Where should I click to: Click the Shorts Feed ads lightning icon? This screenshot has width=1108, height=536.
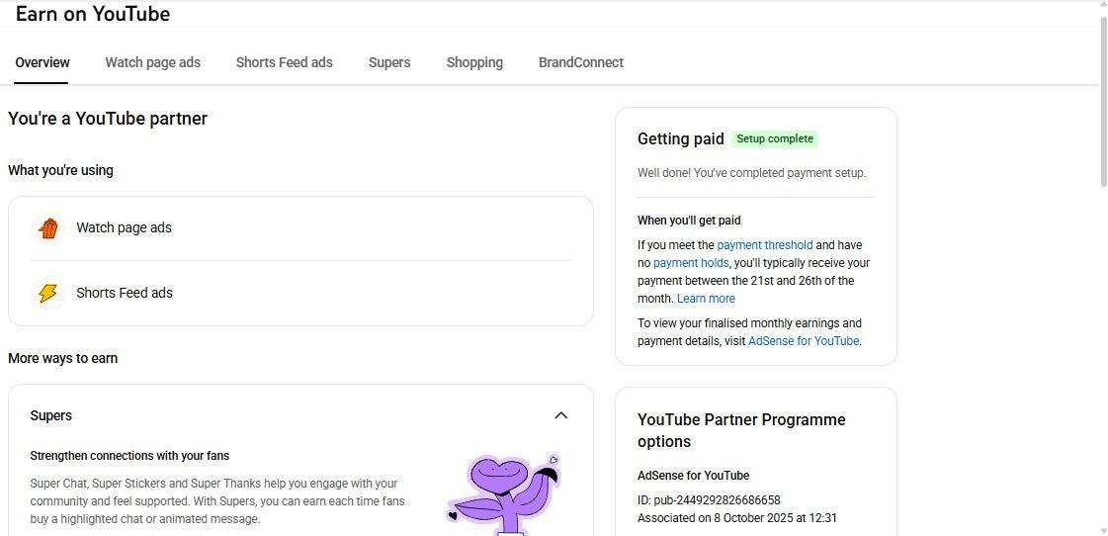[47, 294]
